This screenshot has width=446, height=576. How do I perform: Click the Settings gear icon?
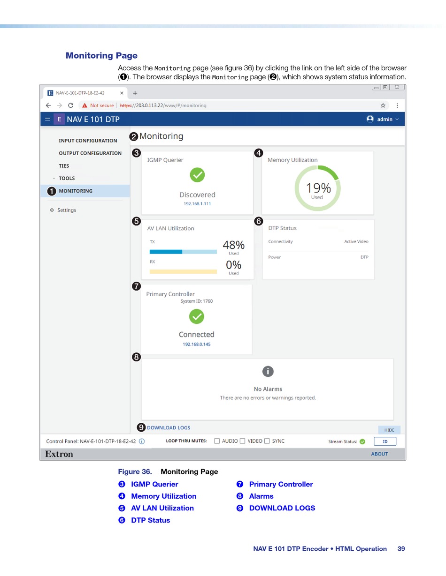(x=52, y=210)
